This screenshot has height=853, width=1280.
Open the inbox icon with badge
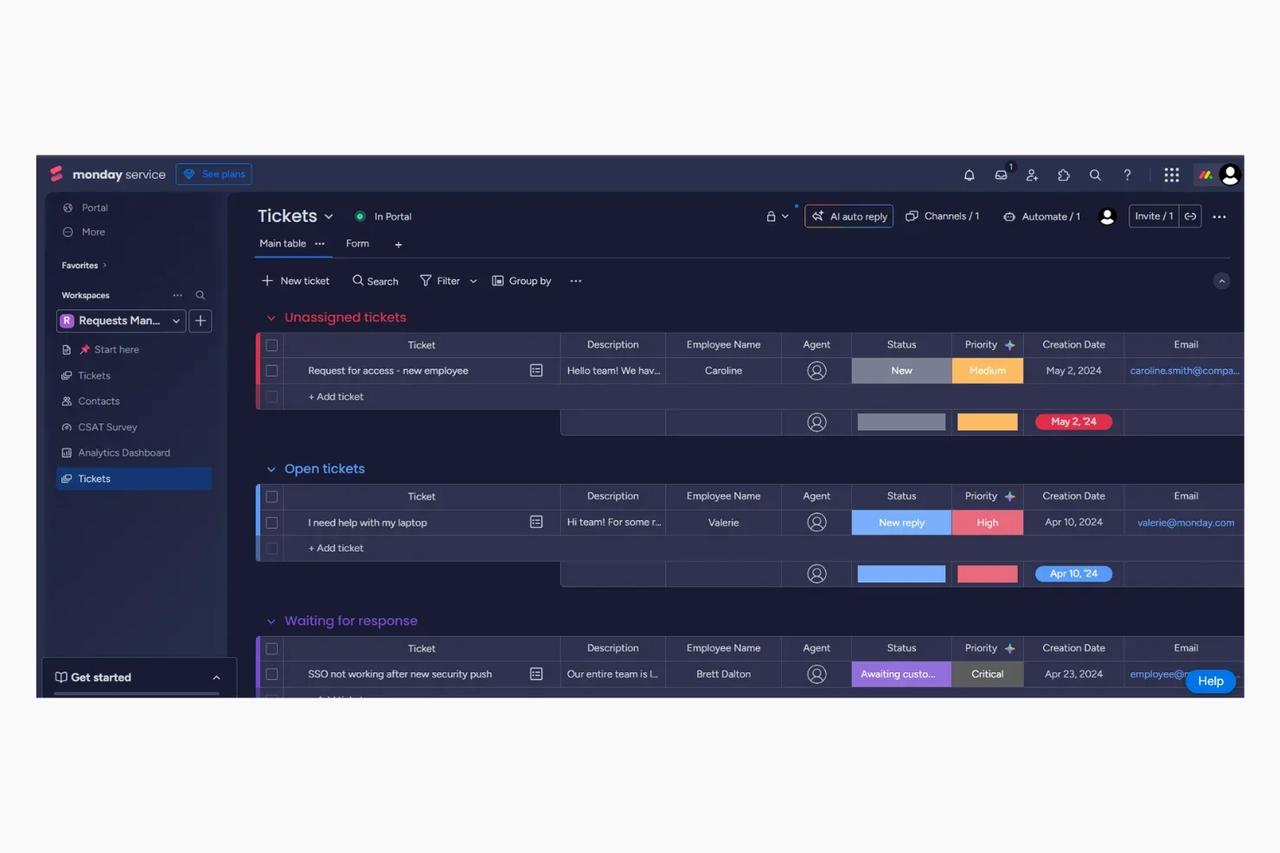point(1001,175)
